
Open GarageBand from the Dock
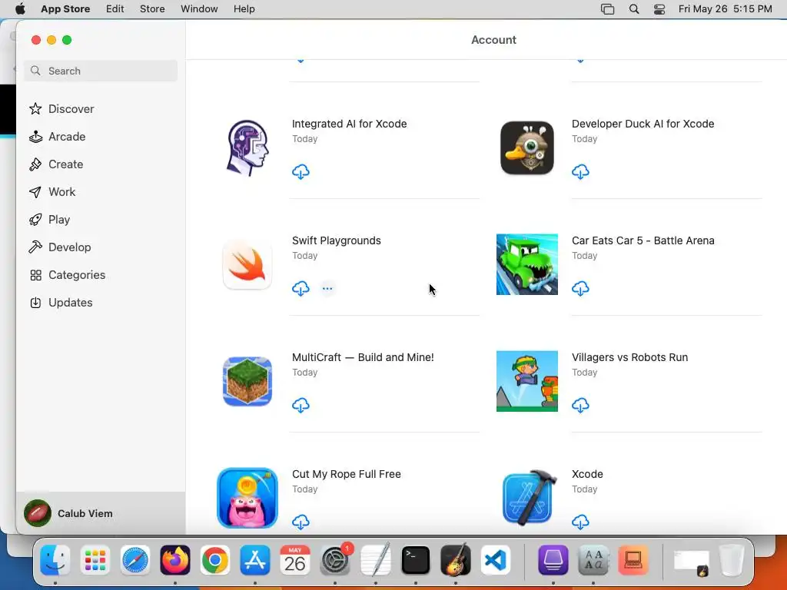click(x=455, y=559)
